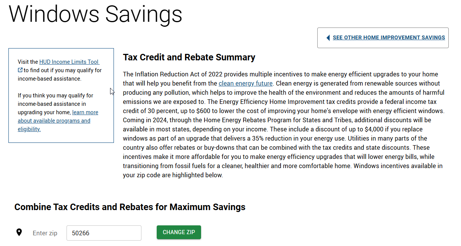Select the Tax Credit and Rebate Summary heading

point(189,57)
